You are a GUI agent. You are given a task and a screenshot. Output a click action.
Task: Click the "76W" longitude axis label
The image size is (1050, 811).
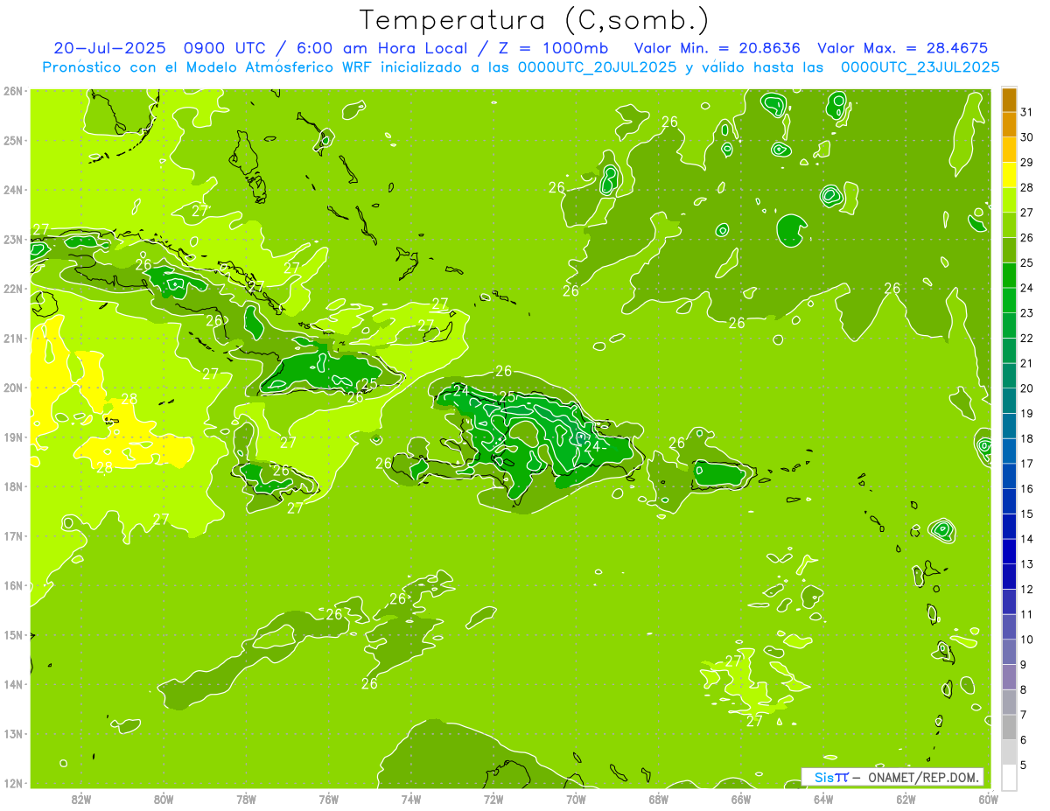[x=329, y=799]
